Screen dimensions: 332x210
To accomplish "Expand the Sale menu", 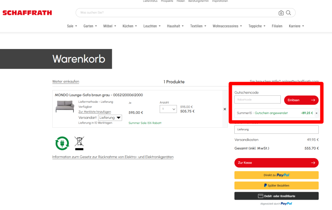I will pyautogui.click(x=72, y=26).
